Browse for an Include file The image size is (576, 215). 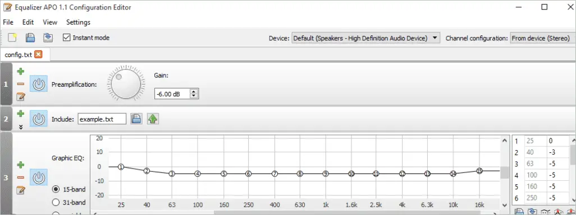coord(136,119)
